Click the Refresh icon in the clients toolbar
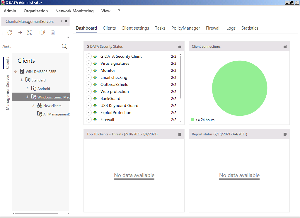This screenshot has width=300, height=218. (x=10, y=33)
